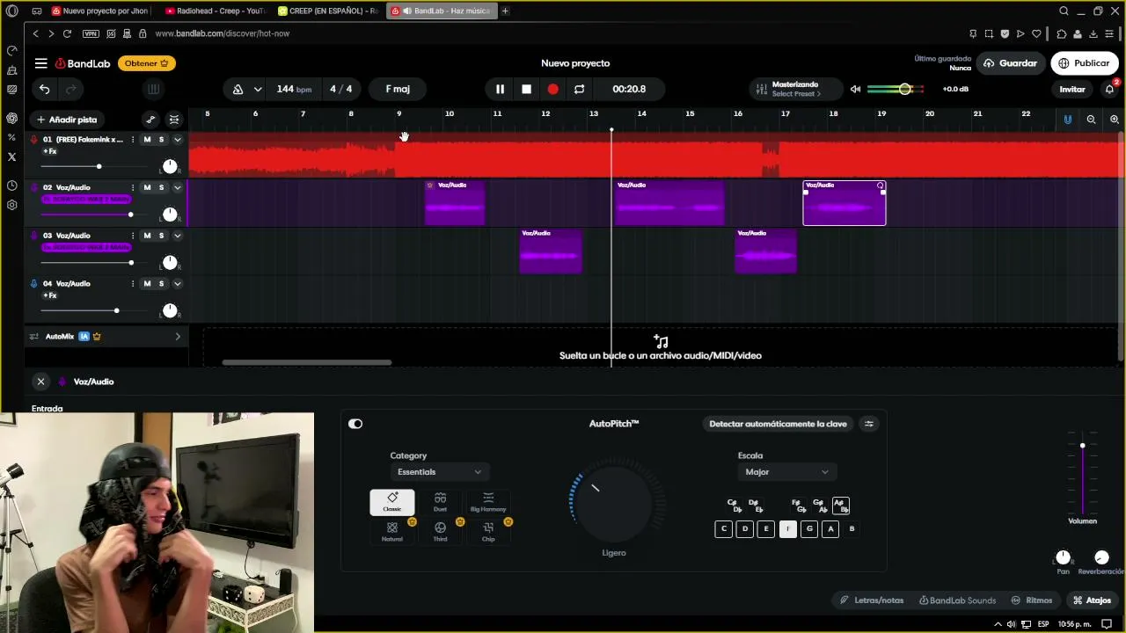The width and height of the screenshot is (1126, 633).
Task: Switch to Radiohead - Creep YouTube tab
Action: (x=216, y=11)
